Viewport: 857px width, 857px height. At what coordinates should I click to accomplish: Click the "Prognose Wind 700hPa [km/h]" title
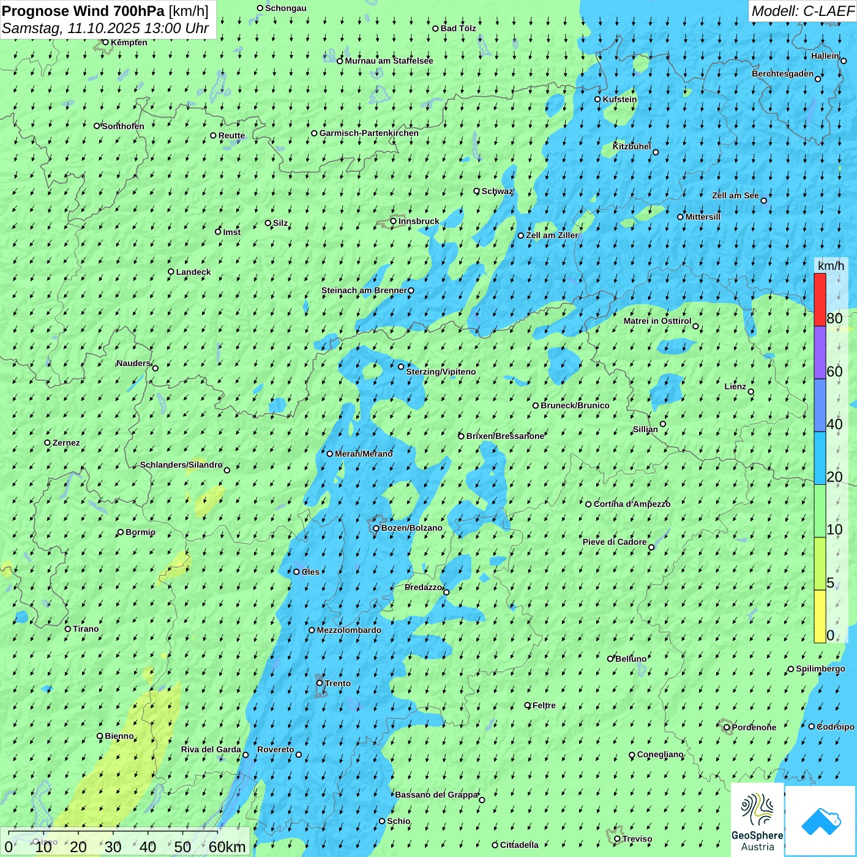tap(105, 11)
